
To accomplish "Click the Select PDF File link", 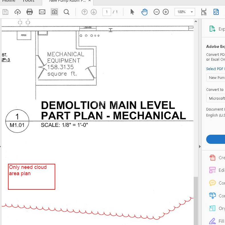I will click(215, 69).
